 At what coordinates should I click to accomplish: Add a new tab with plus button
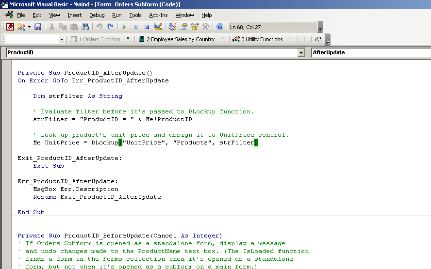304,39
